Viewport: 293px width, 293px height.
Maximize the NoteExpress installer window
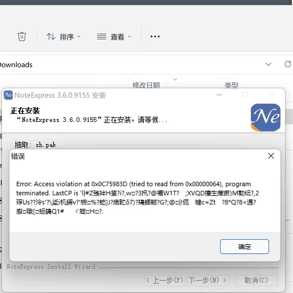245,95
